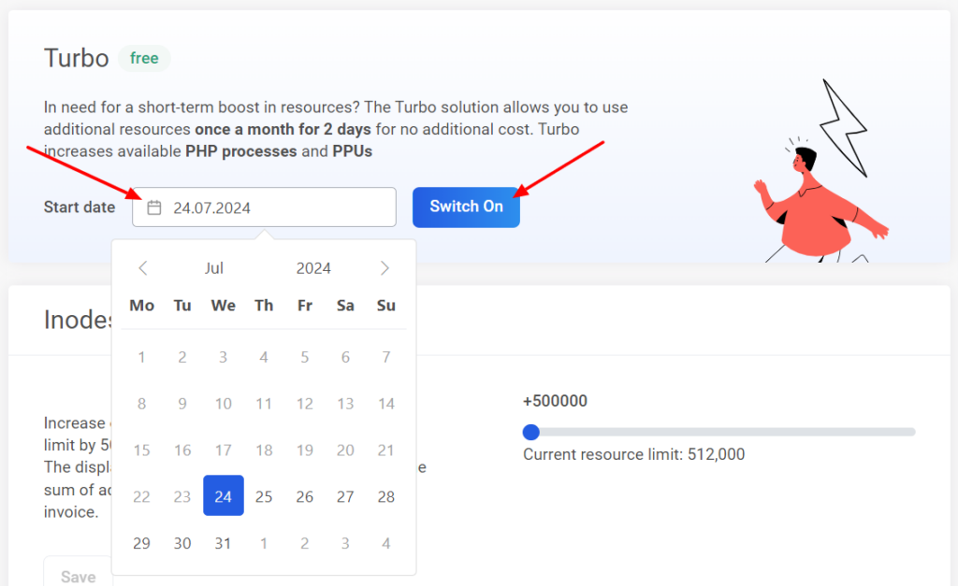Navigate to the previous month with left chevron
958x586 pixels.
[x=142, y=268]
